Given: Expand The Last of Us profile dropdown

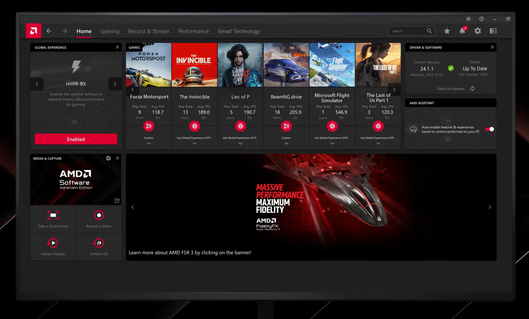Looking at the screenshot, I should click(x=378, y=144).
